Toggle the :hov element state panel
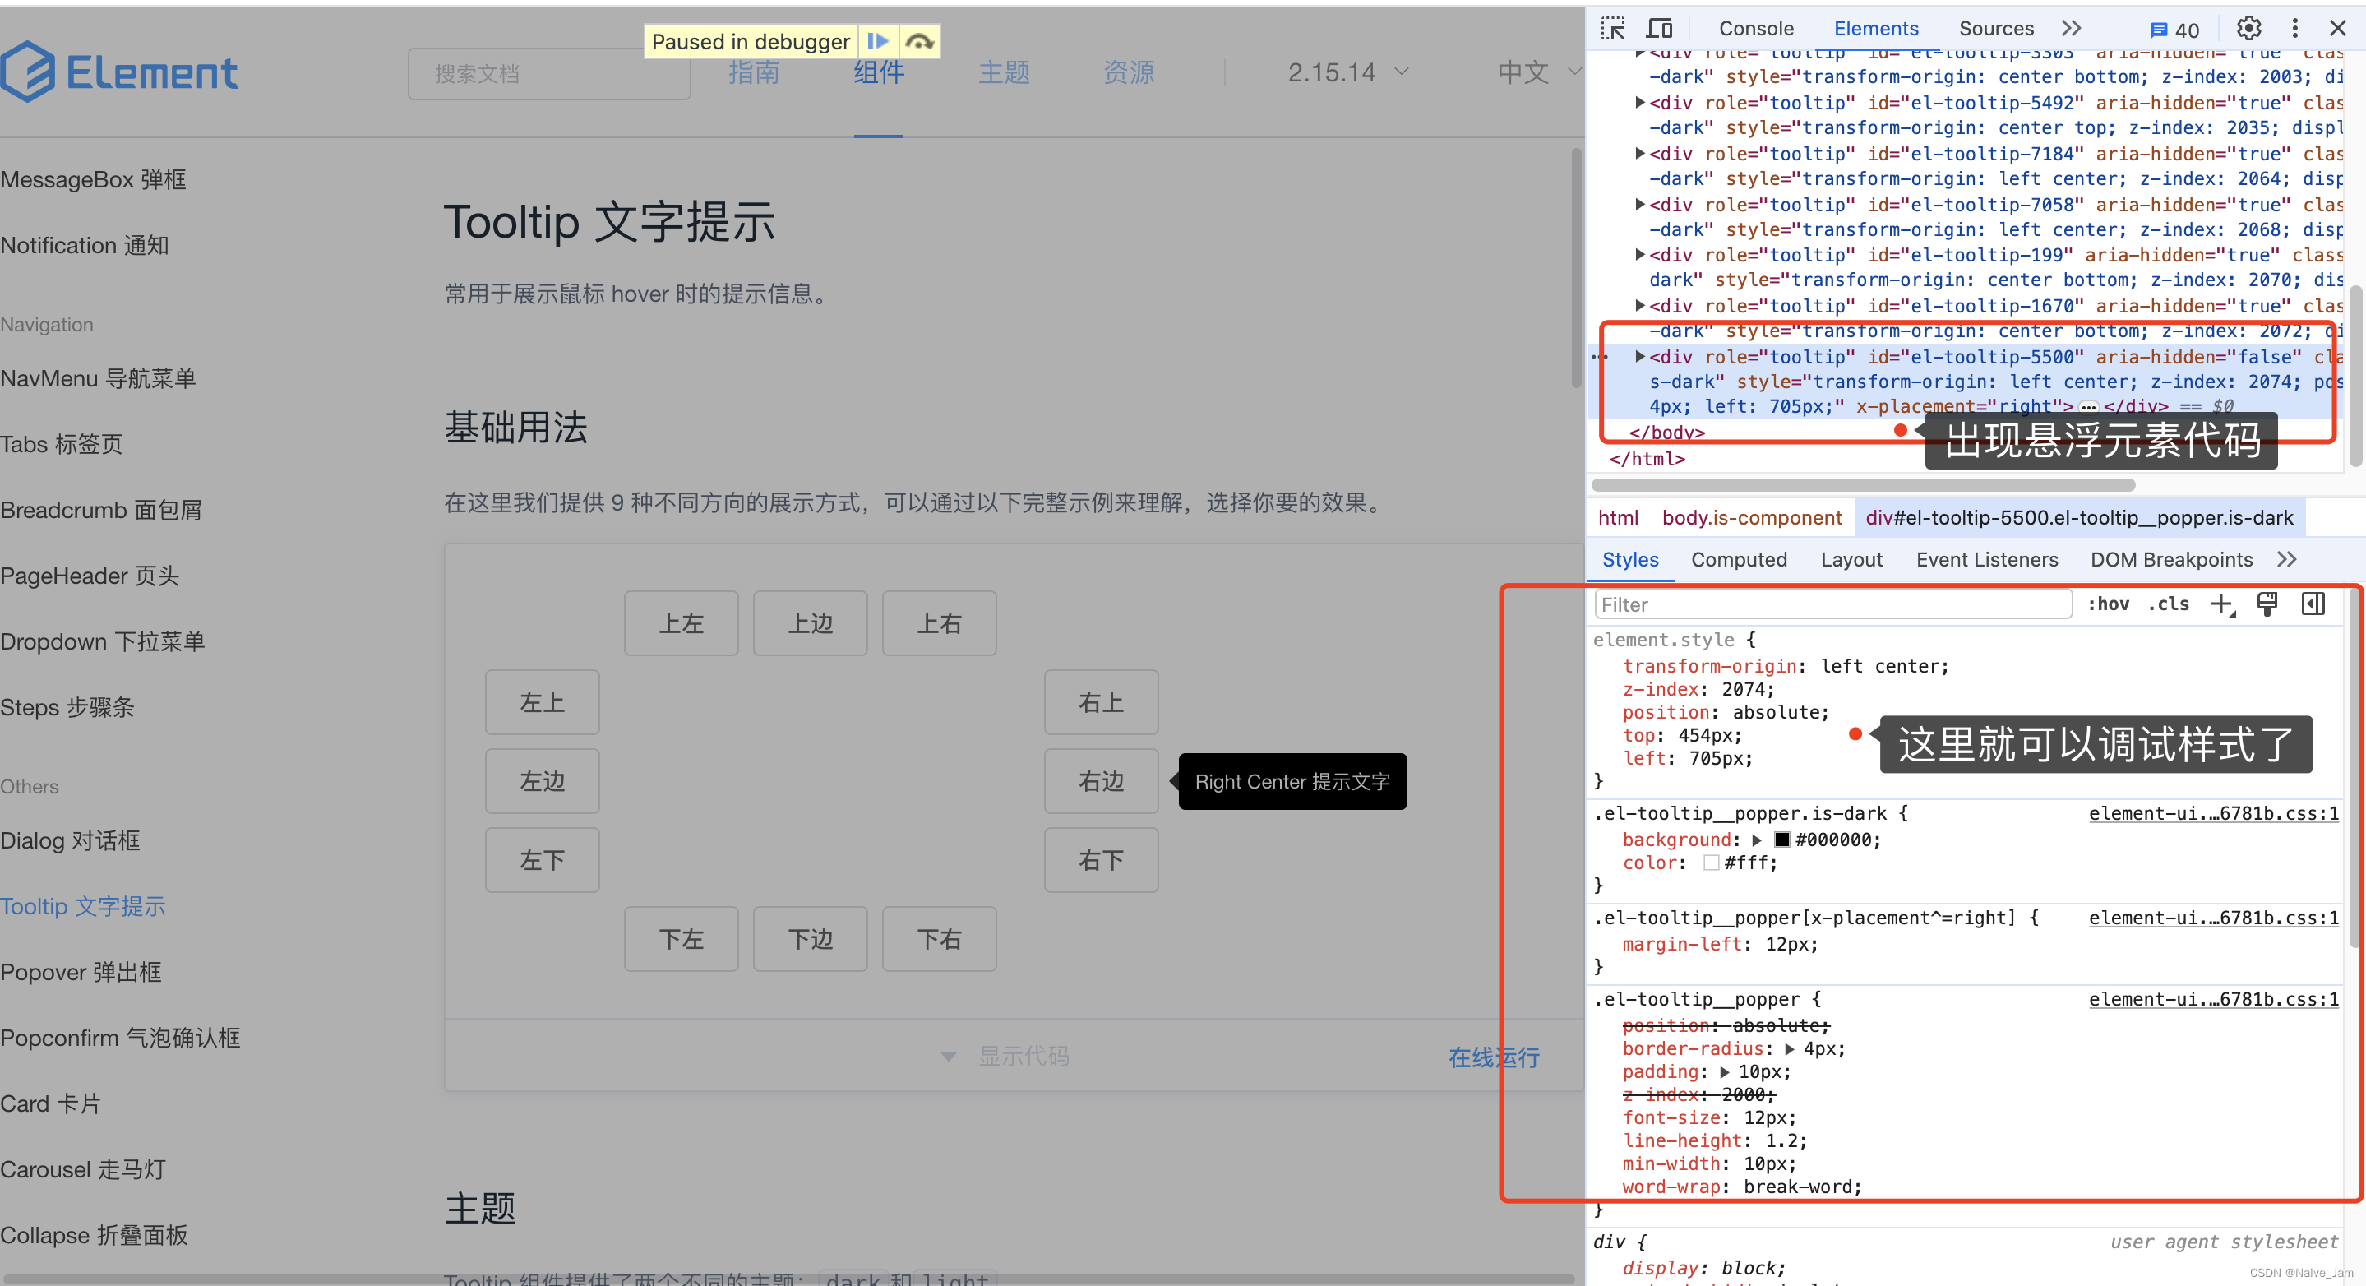Image resolution: width=2366 pixels, height=1286 pixels. click(2108, 604)
